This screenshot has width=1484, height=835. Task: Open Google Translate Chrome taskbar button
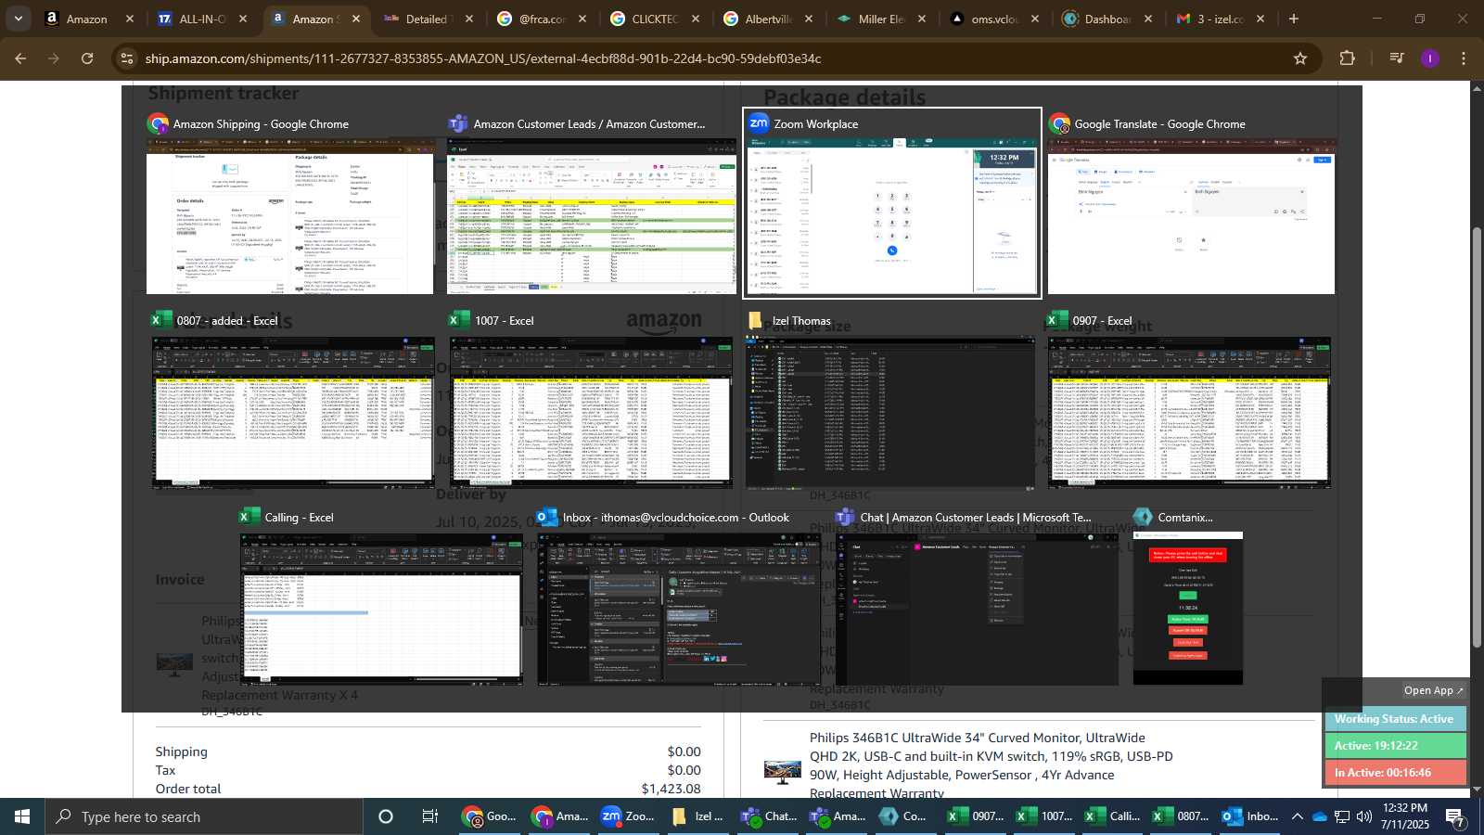[489, 816]
